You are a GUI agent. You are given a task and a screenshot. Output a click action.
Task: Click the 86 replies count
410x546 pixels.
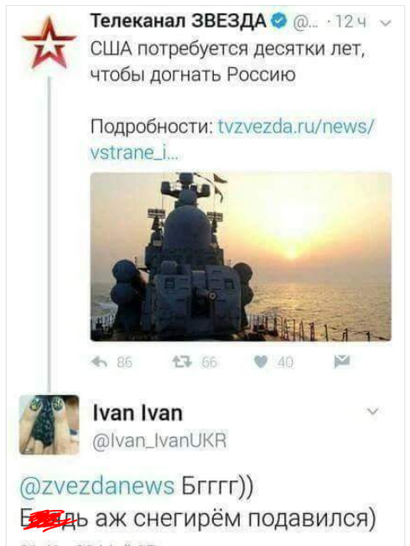coord(125,362)
